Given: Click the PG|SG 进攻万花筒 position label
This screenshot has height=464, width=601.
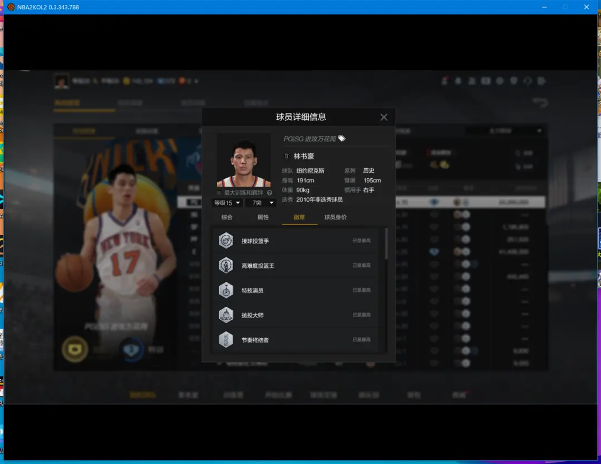Looking at the screenshot, I should coord(310,139).
